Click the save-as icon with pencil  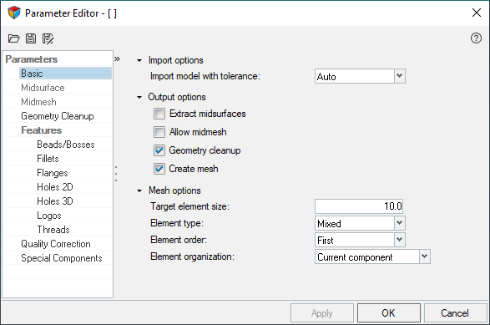pos(48,38)
